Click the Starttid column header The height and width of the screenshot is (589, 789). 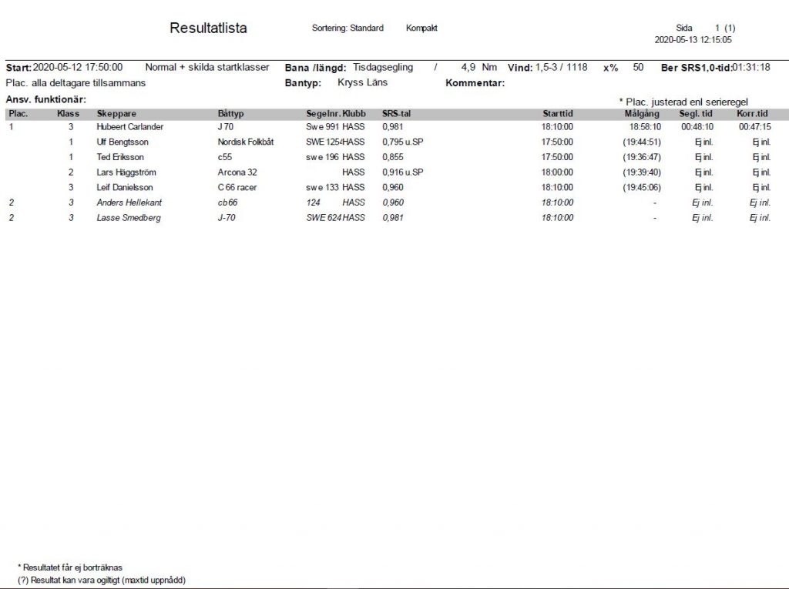click(557, 114)
